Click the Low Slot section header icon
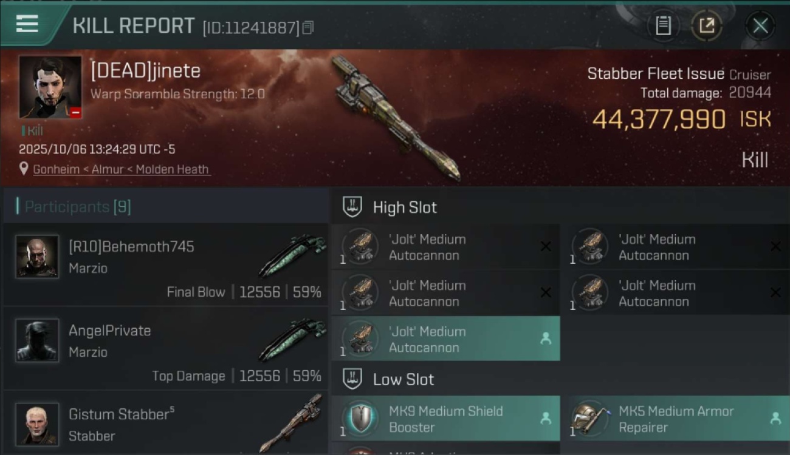Image resolution: width=790 pixels, height=455 pixels. [352, 379]
